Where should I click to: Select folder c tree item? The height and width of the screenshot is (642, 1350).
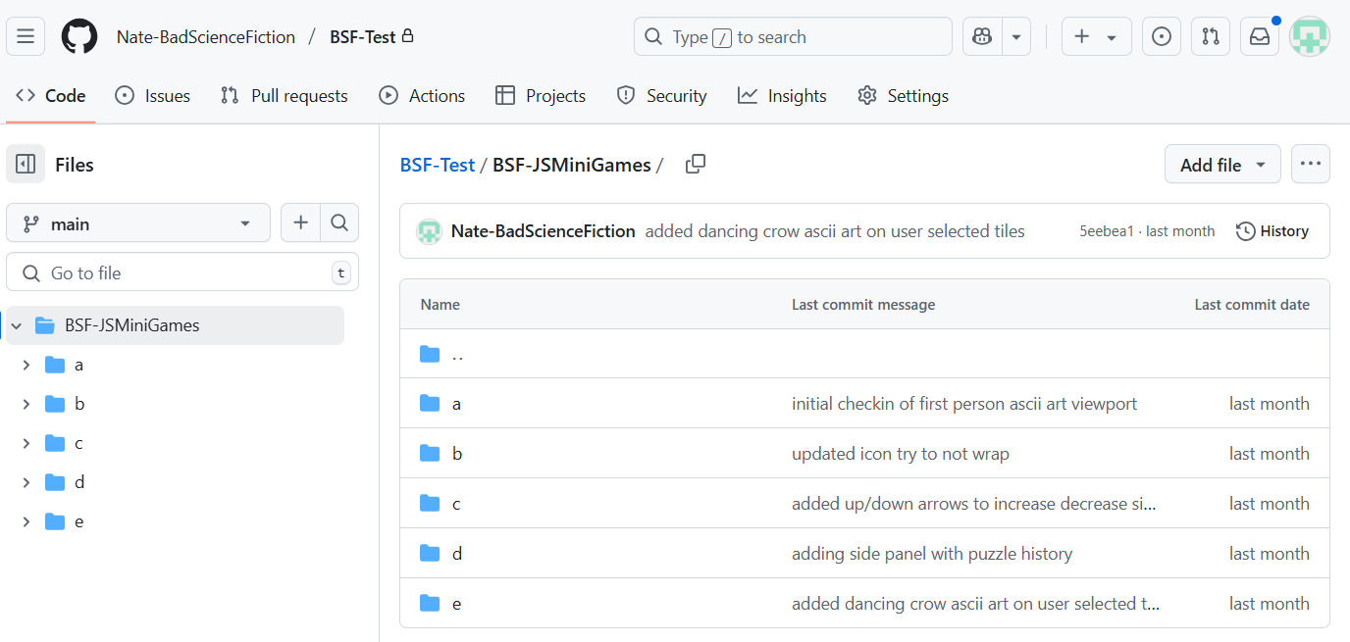tap(175, 443)
